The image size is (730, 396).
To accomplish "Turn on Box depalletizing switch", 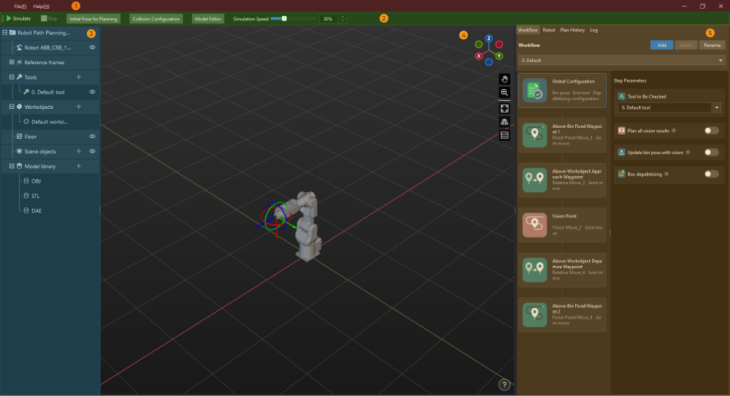I will point(710,174).
